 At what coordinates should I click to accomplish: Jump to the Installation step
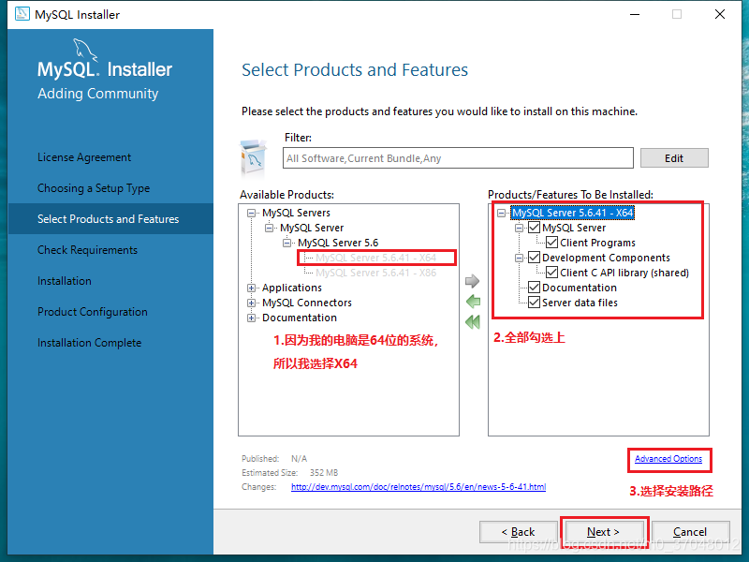coord(65,281)
